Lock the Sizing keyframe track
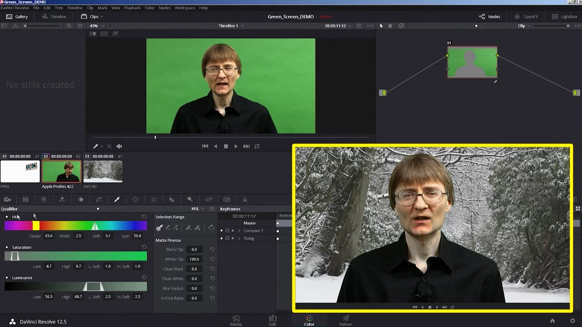The width and height of the screenshot is (582, 327). click(x=227, y=238)
